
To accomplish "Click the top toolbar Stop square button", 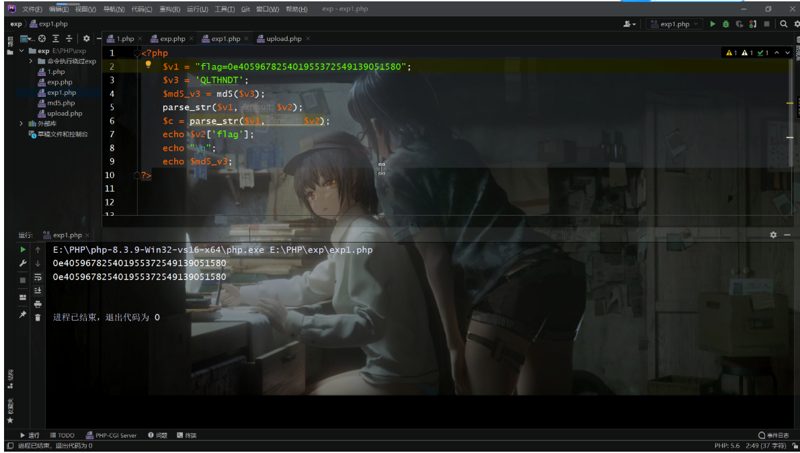I will pyautogui.click(x=766, y=24).
